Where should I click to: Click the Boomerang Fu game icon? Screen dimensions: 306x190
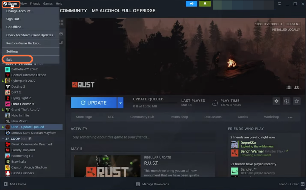tap(7, 156)
